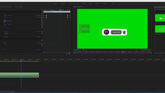
Task: Select the Source (no clips) tab
Action: pos(19,7)
